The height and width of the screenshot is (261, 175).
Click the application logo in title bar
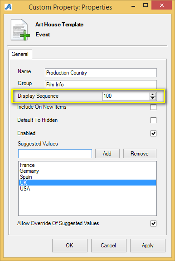8,7
